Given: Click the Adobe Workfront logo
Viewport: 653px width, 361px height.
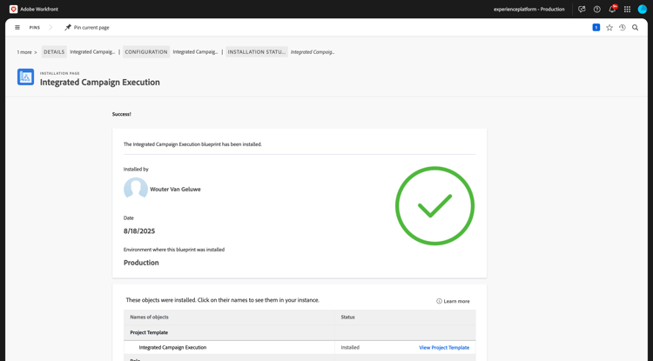Looking at the screenshot, I should pyautogui.click(x=13, y=9).
